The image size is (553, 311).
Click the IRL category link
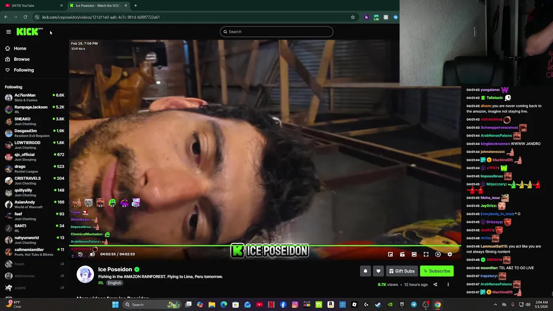click(101, 283)
